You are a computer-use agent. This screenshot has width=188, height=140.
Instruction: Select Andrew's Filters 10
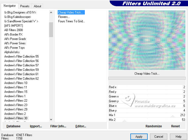tap(16, 83)
